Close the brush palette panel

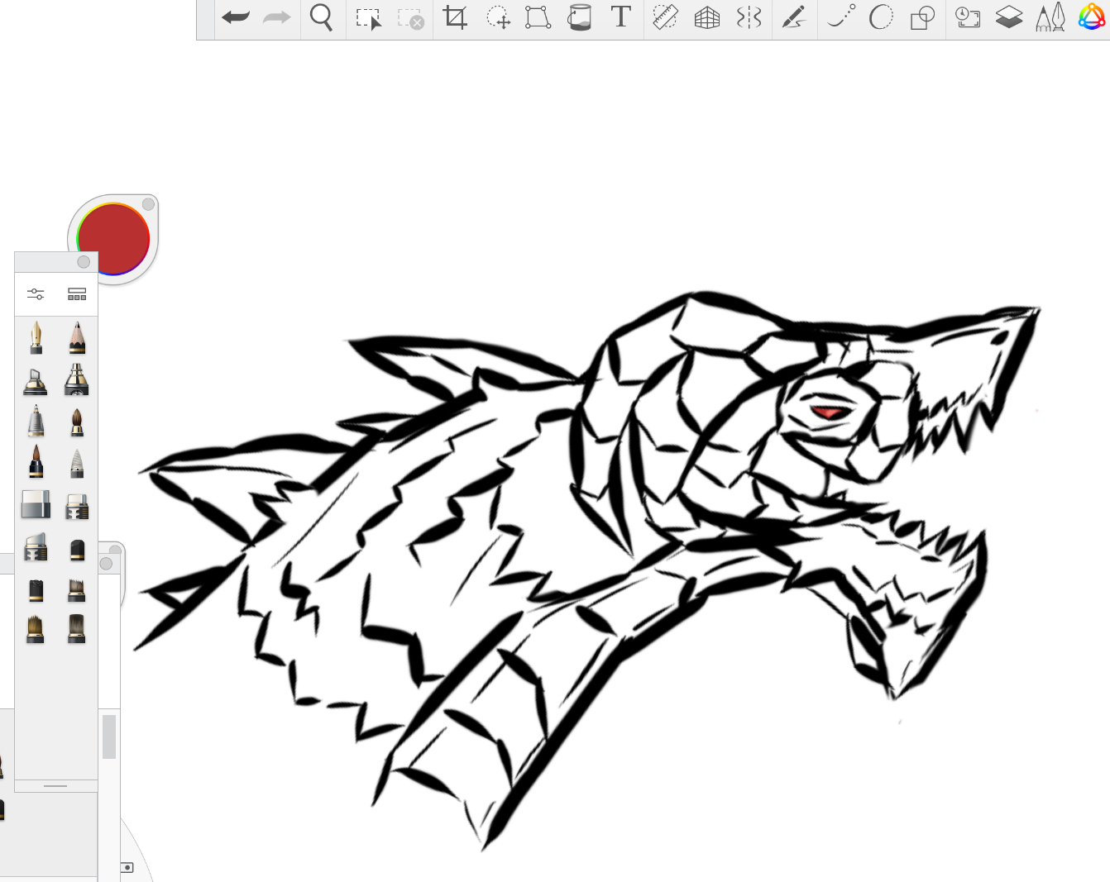(x=84, y=262)
